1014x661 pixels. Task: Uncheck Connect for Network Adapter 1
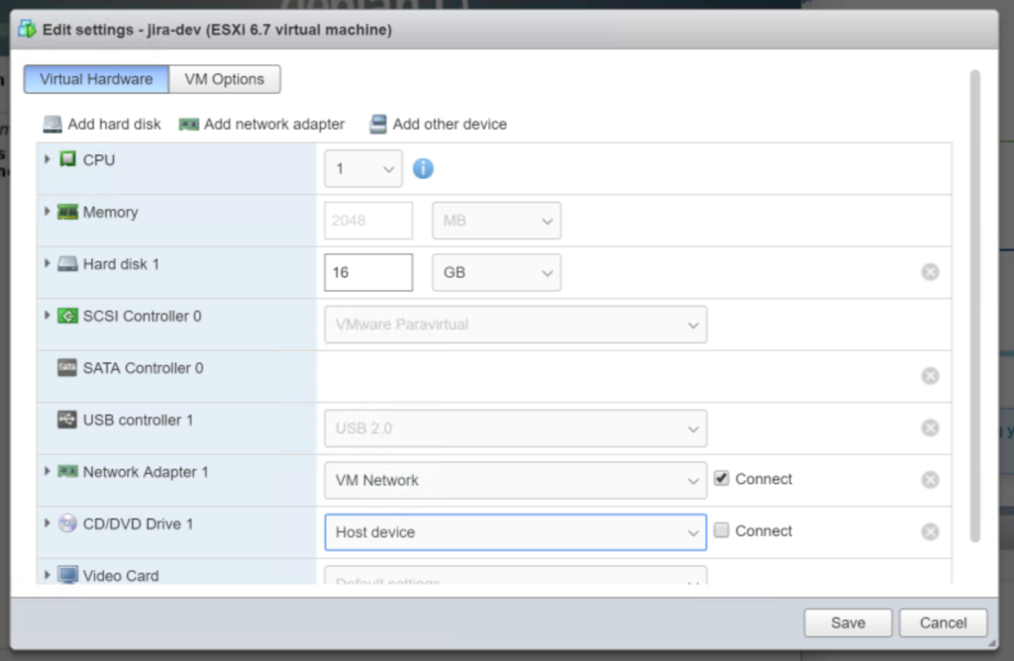[721, 478]
